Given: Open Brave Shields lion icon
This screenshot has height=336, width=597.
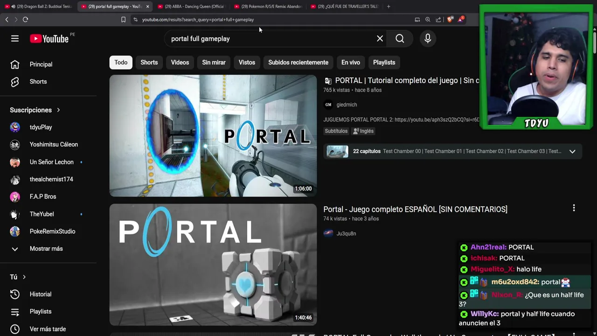Looking at the screenshot, I should pyautogui.click(x=450, y=20).
